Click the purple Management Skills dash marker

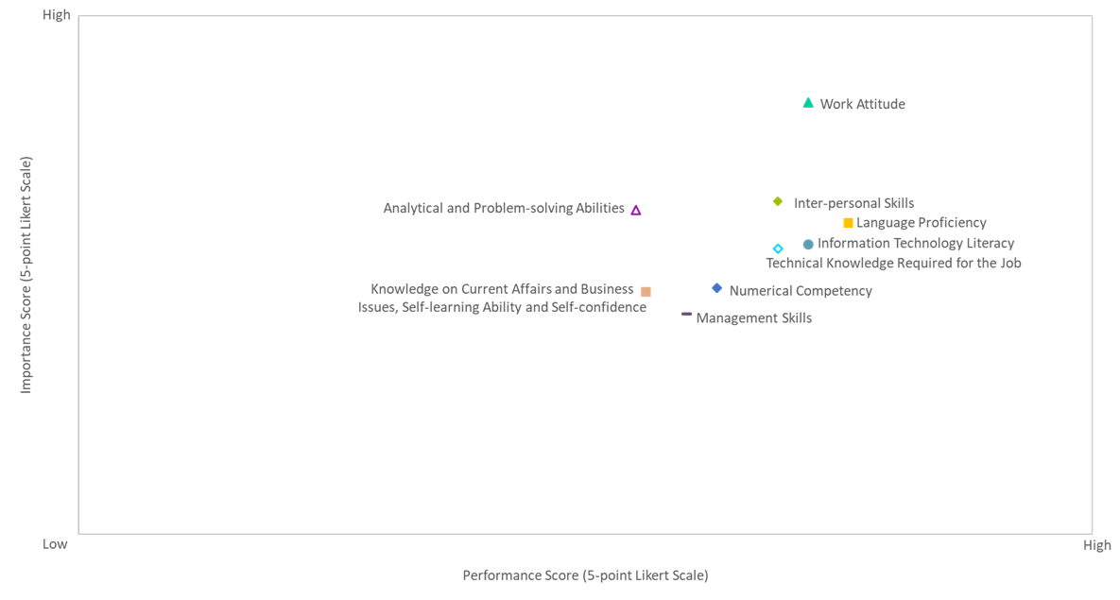pos(686,314)
